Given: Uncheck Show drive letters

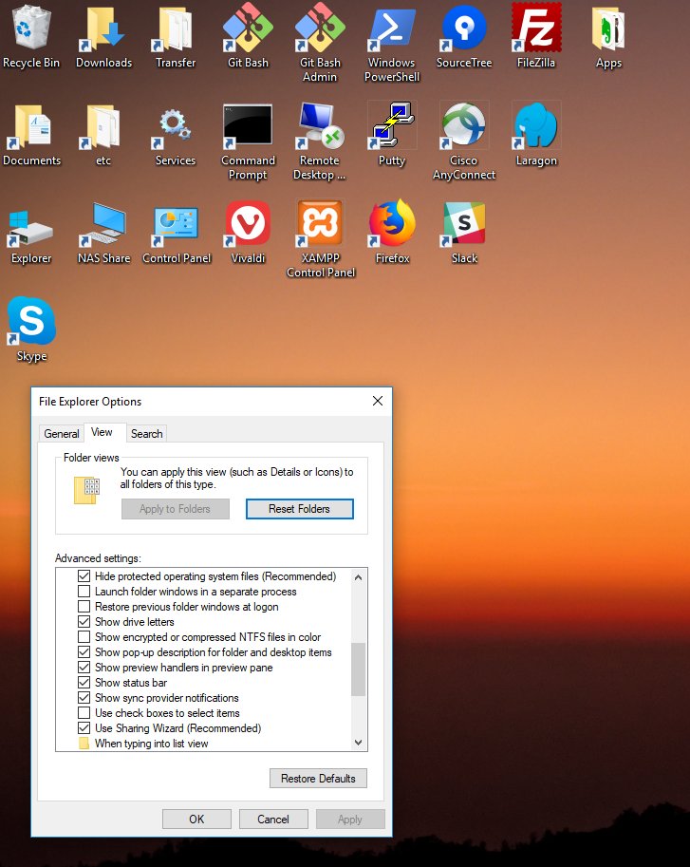Looking at the screenshot, I should click(x=84, y=622).
